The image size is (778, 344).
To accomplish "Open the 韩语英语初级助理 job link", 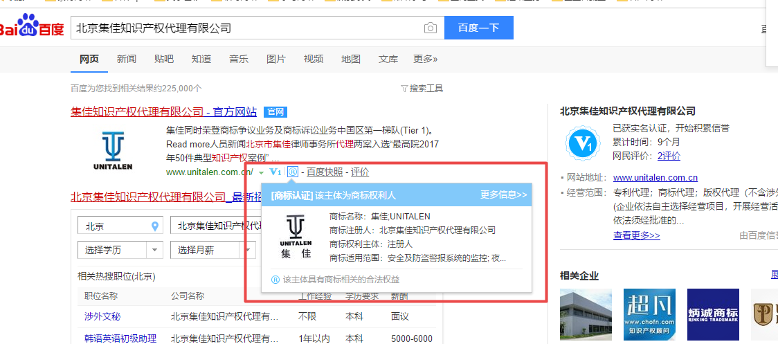I will click(x=120, y=338).
